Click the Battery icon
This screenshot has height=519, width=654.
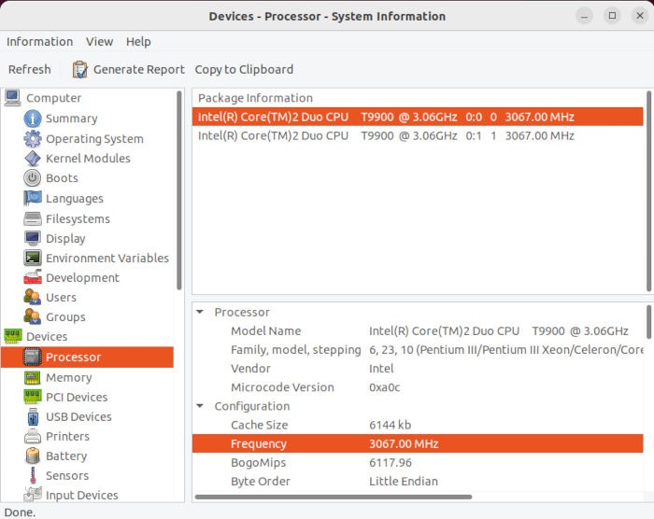[33, 456]
